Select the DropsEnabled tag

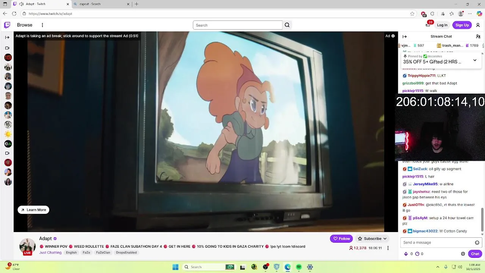[126, 253]
